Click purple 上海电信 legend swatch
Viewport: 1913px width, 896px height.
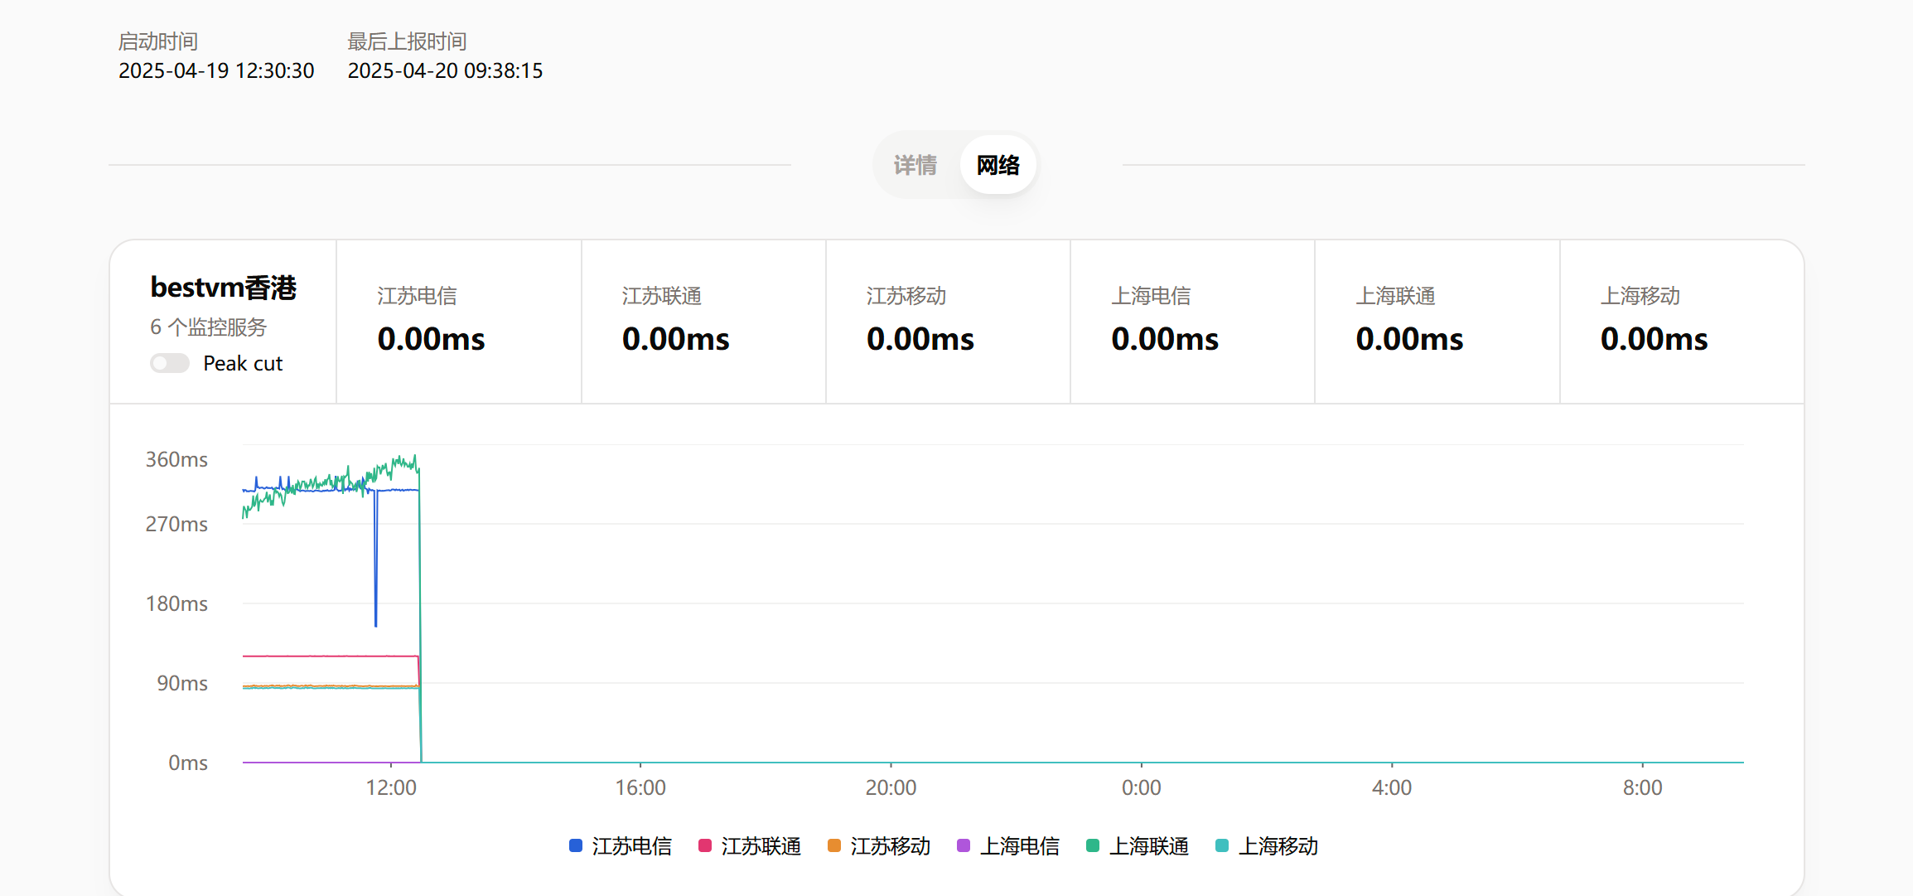tap(964, 845)
